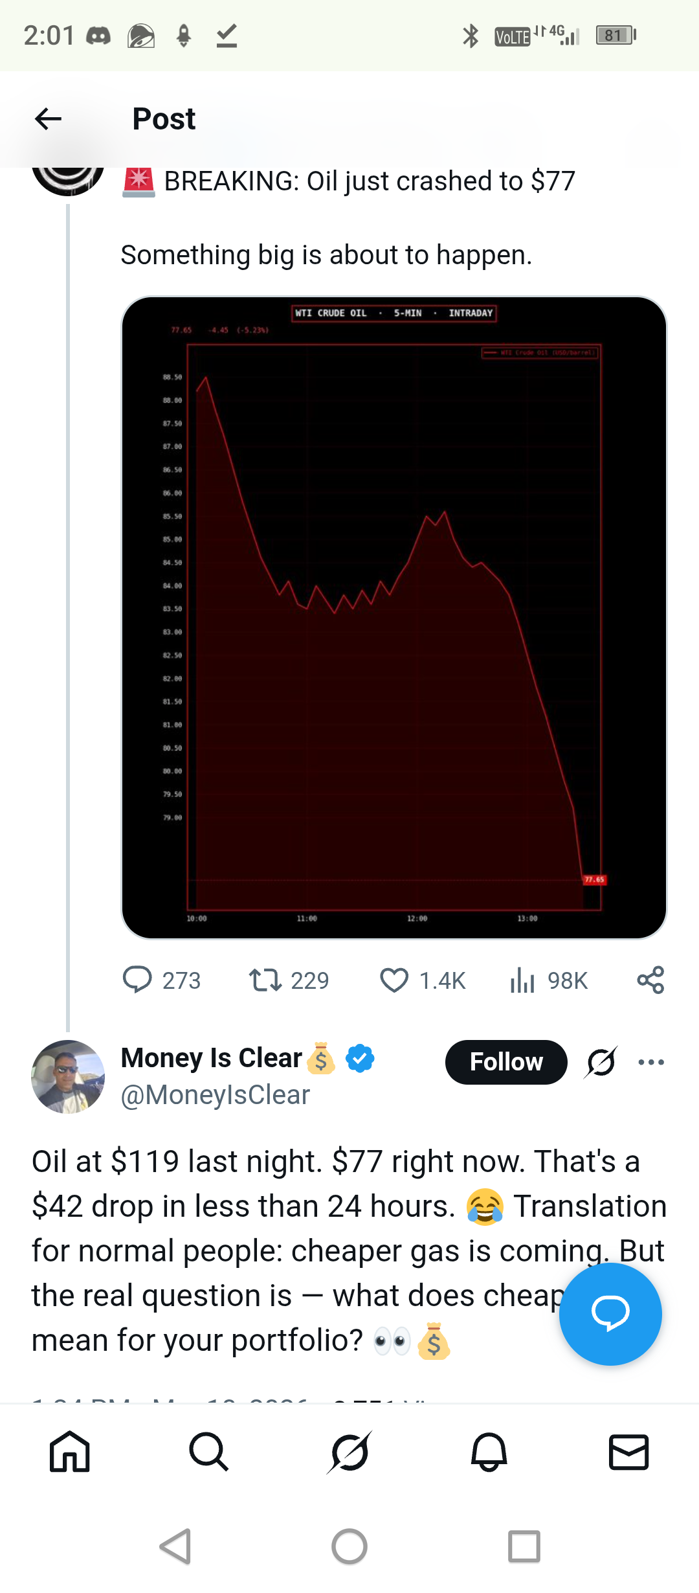The width and height of the screenshot is (699, 1593).
Task: Open @MoneyIsClear handle link
Action: (216, 1095)
